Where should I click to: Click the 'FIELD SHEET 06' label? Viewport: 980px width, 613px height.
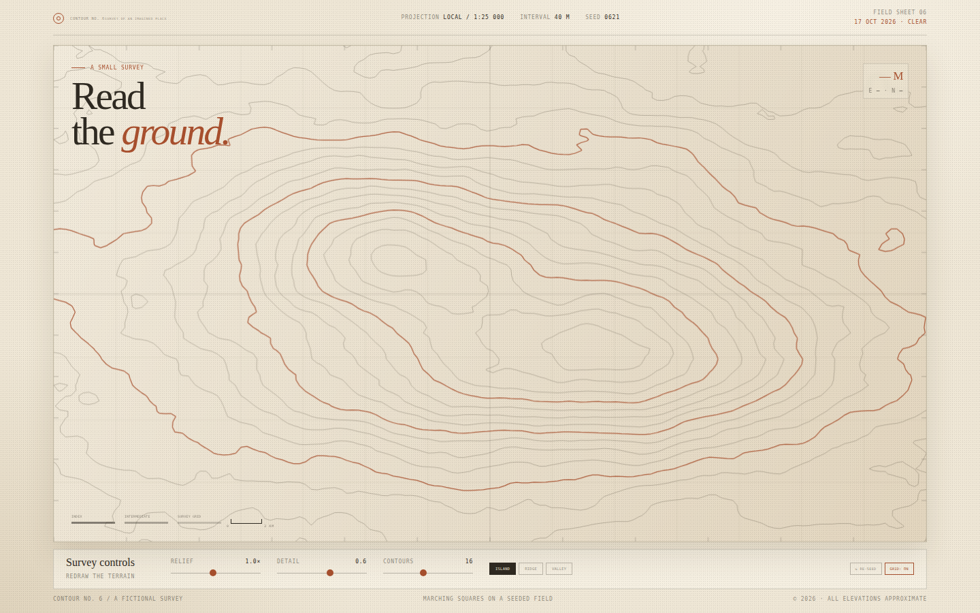pos(900,12)
